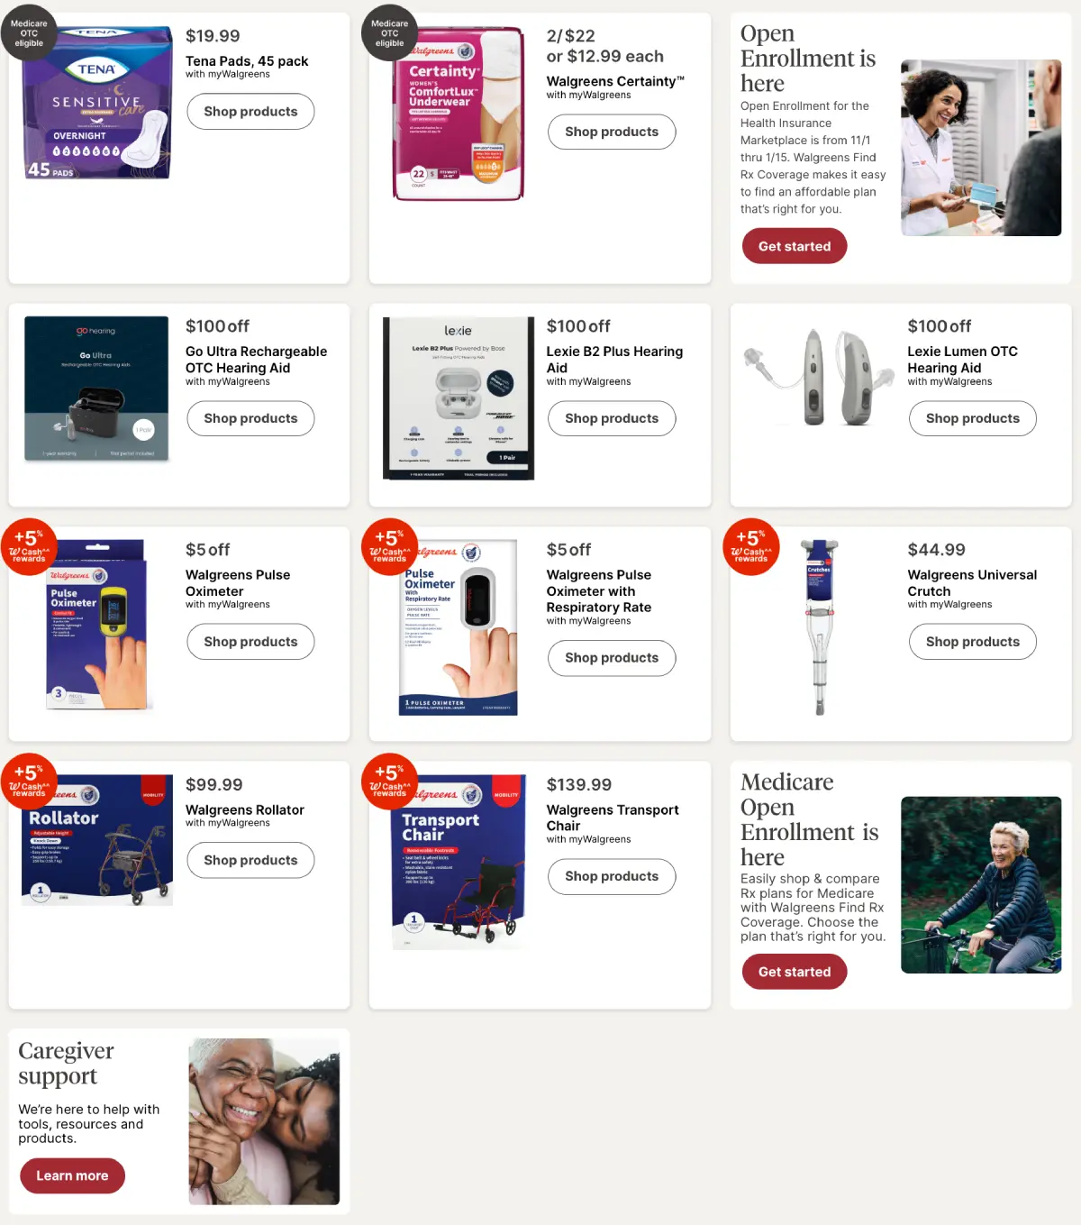Get started with Open Enrollment Marketplace
This screenshot has width=1081, height=1225.
pos(795,246)
